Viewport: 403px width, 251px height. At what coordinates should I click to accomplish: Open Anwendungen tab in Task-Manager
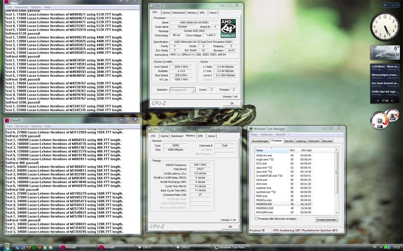point(260,141)
